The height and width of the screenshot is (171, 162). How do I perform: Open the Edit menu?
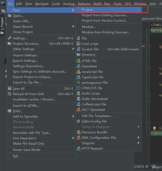click(x=19, y=4)
